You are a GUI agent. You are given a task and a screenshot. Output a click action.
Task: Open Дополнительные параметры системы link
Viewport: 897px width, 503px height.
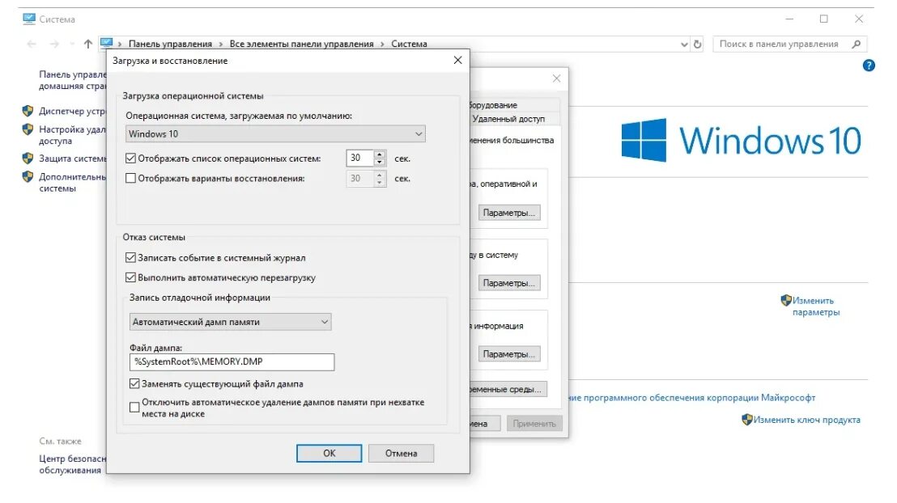tap(72, 182)
